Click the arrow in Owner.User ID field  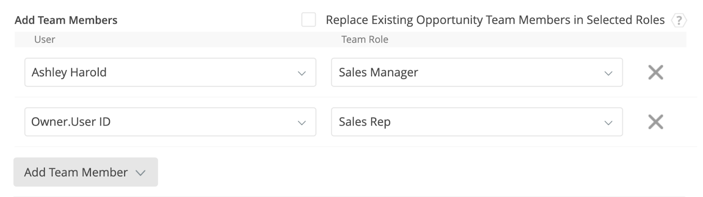pos(301,123)
